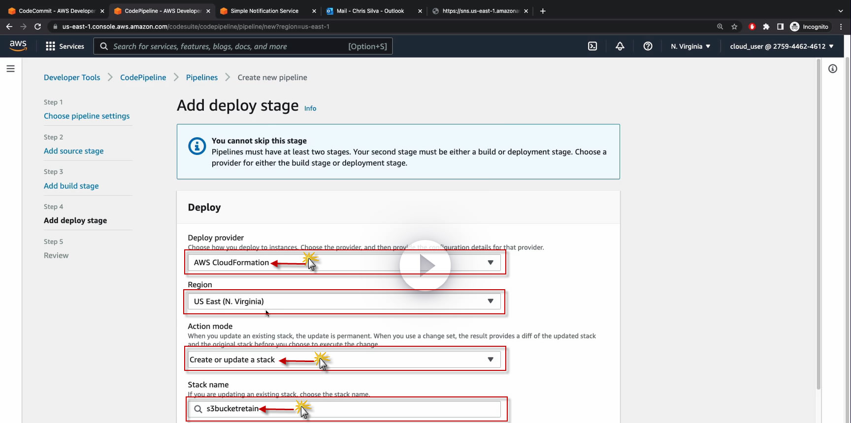This screenshot has height=423, width=851.
Task: Open the browser zoom magnifier icon
Action: (720, 27)
